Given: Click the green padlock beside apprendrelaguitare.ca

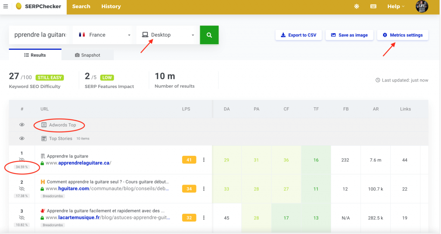Looking at the screenshot, I should (x=42, y=163).
